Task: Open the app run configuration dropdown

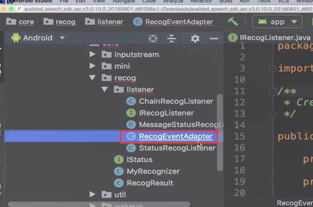Action: [277, 22]
